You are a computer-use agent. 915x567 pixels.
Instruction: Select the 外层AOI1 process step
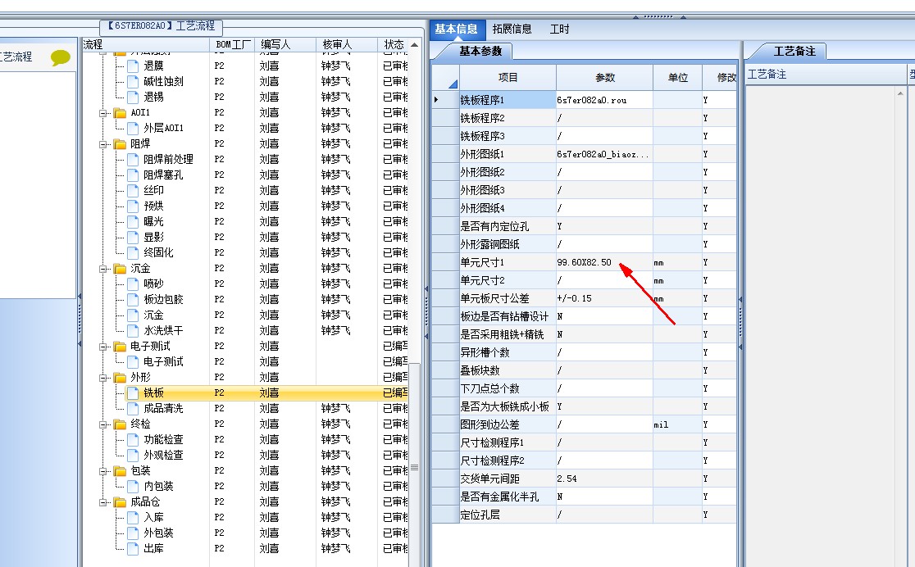click(163, 128)
